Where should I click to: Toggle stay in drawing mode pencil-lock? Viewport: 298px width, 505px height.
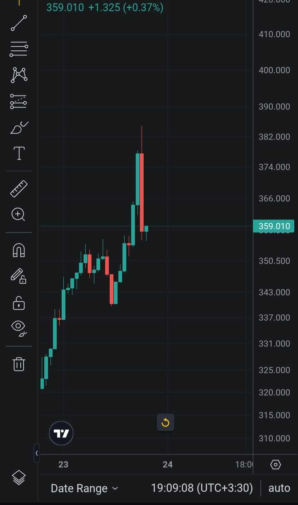point(19,276)
